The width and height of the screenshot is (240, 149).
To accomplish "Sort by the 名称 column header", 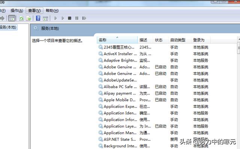I will [117, 40].
